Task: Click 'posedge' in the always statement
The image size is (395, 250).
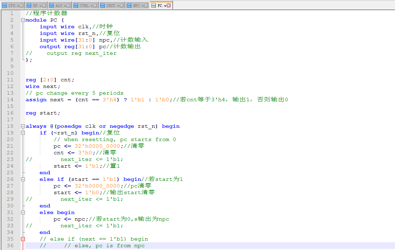Action: pyautogui.click(x=69, y=126)
